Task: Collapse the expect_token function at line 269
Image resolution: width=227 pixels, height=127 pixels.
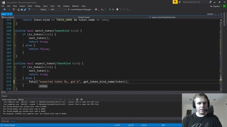Action: pyautogui.click(x=15, y=64)
